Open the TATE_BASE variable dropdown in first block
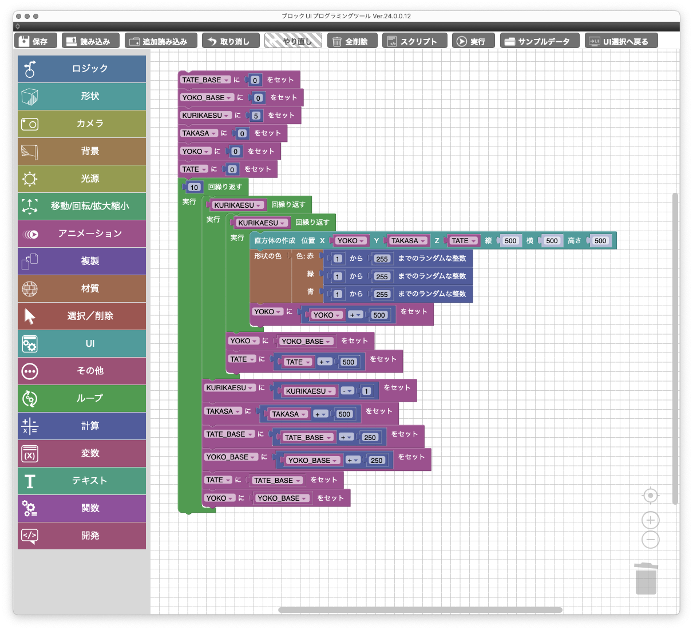The image size is (693, 630). [227, 80]
